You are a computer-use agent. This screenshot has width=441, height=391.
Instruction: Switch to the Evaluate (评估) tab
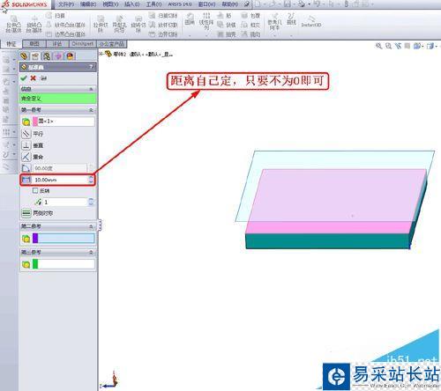pyautogui.click(x=57, y=44)
